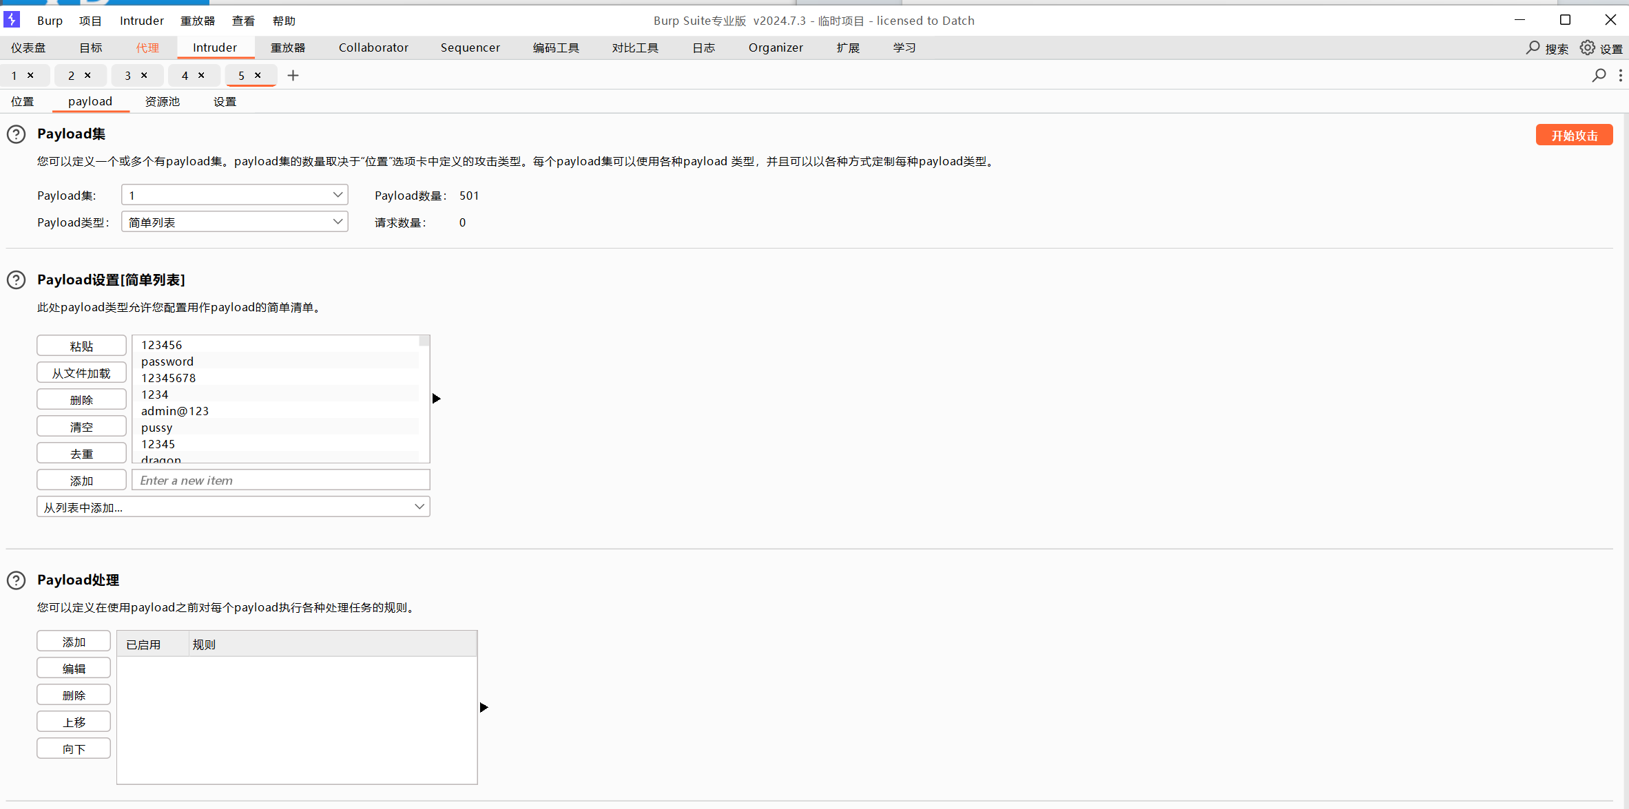Viewport: 1629px width, 809px height.
Task: Click 删除 button beside payload list
Action: 81,399
